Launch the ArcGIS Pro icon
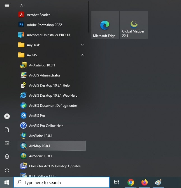Screen dimensions: 181x188 click(x=24, y=115)
